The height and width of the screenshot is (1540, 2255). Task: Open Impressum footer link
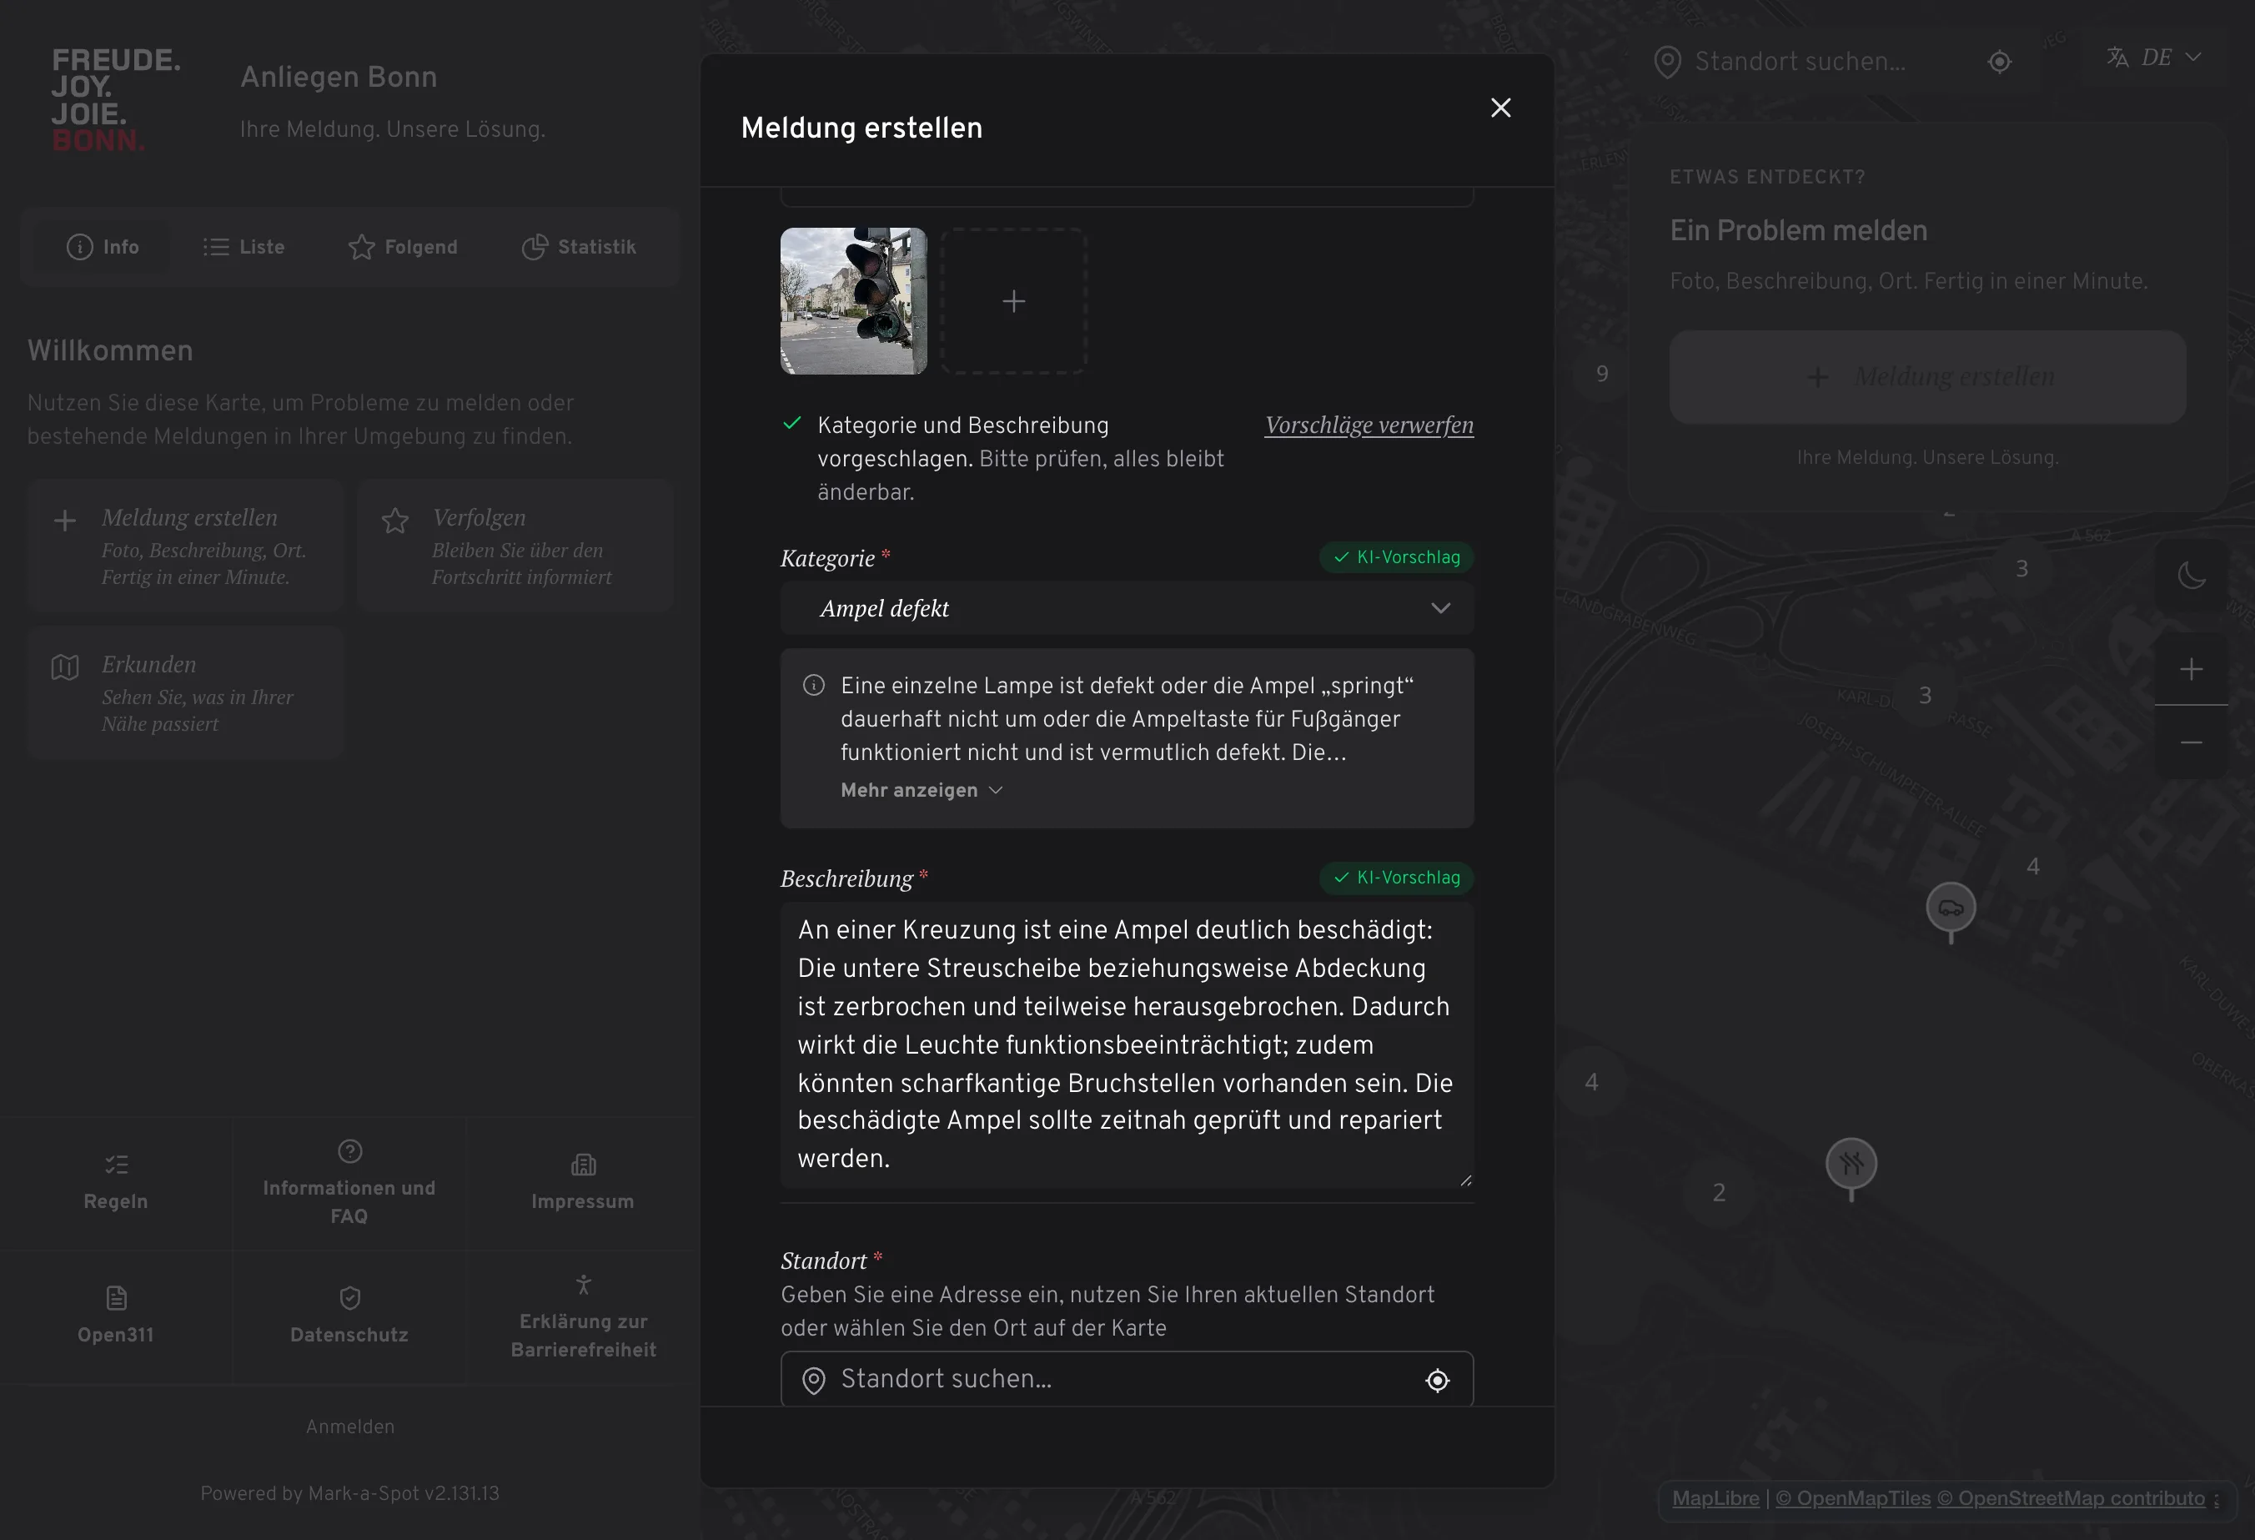[582, 1183]
